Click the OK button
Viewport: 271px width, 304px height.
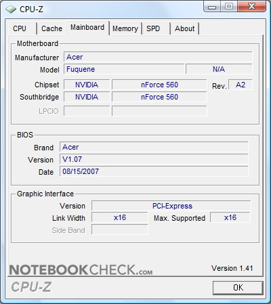pos(238,288)
